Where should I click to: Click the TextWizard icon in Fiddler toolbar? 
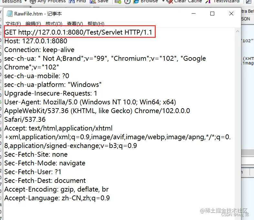tap(208, 2)
